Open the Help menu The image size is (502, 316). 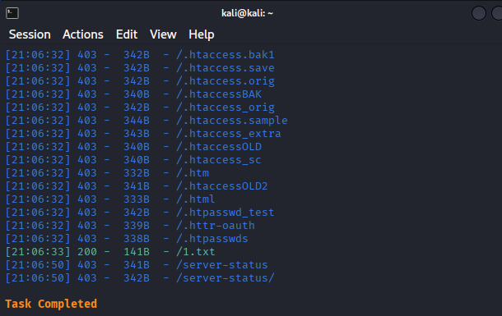click(x=202, y=34)
